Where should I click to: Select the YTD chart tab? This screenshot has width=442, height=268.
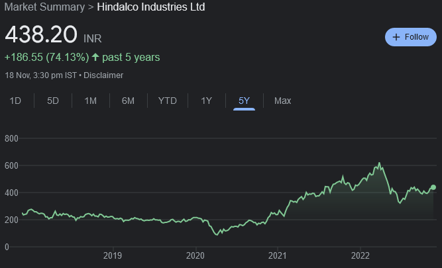coord(167,101)
